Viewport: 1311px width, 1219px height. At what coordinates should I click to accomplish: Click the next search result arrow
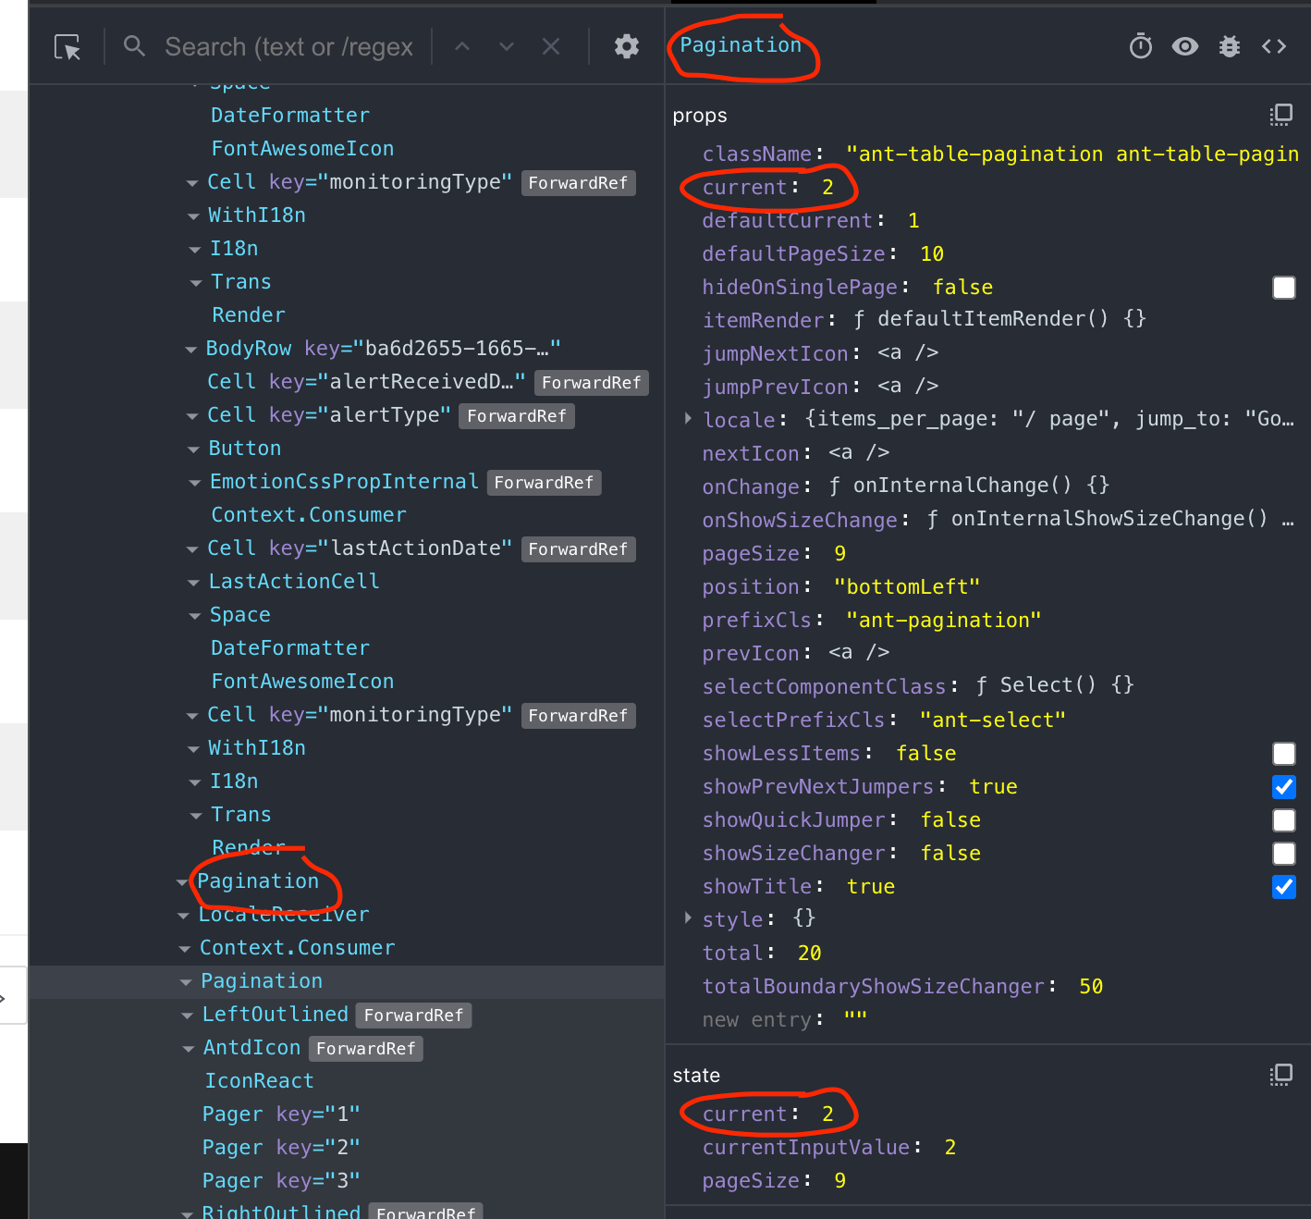coord(506,46)
